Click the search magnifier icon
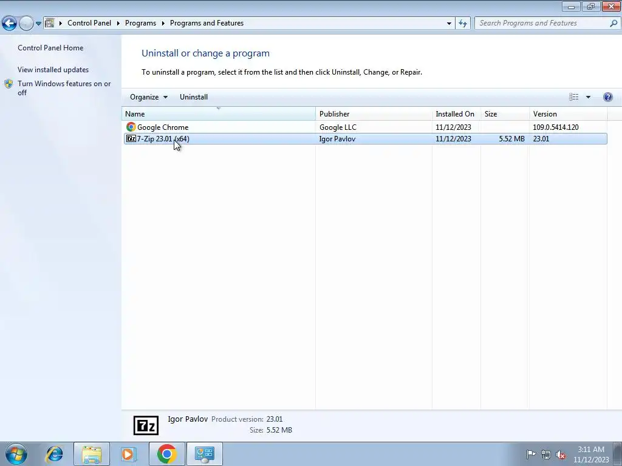The width and height of the screenshot is (622, 466). click(x=613, y=24)
